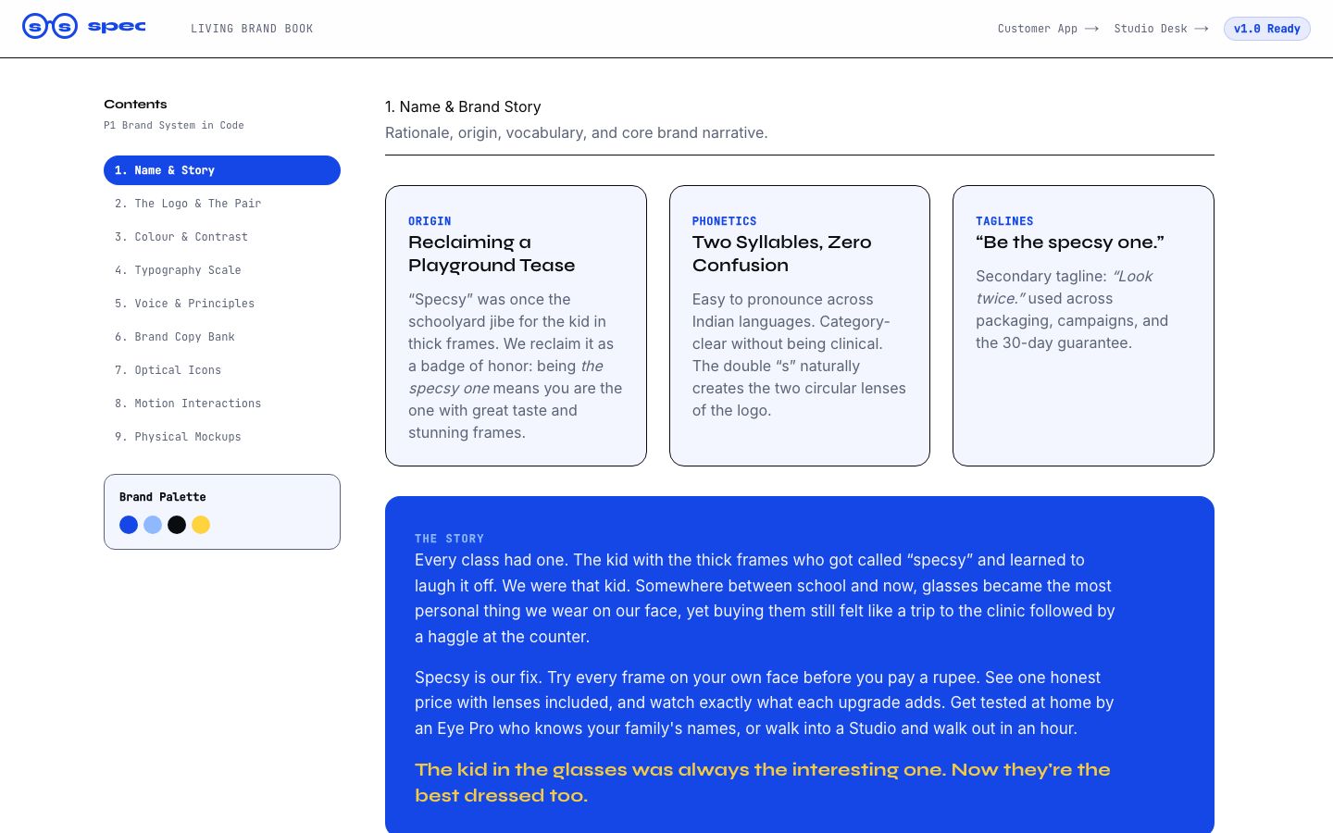Jump to '4. Typography Scale'

[222, 270]
